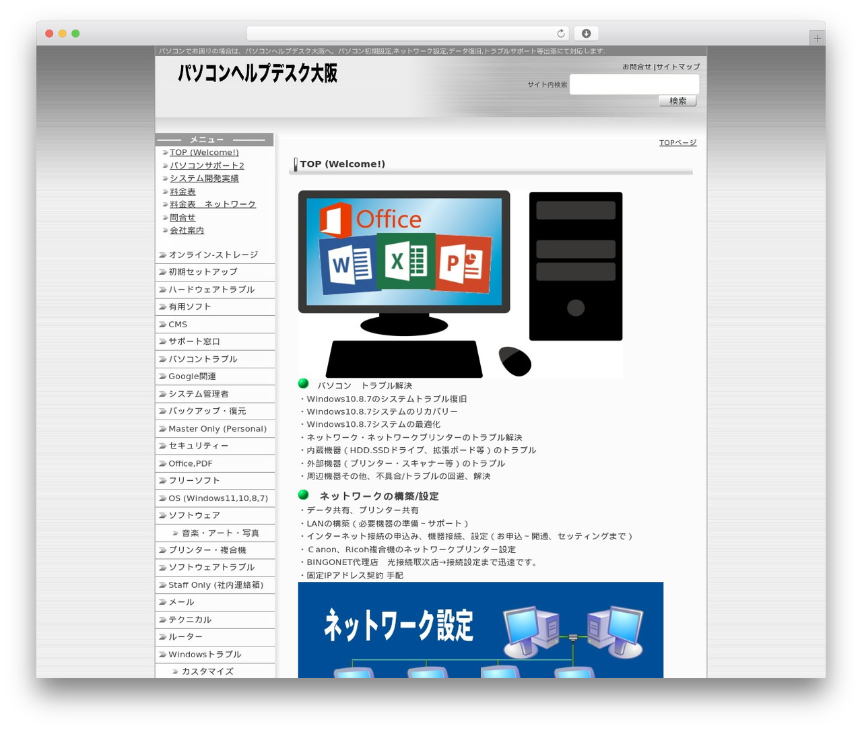Open the フリーソフト category
The image size is (862, 730).
215,481
